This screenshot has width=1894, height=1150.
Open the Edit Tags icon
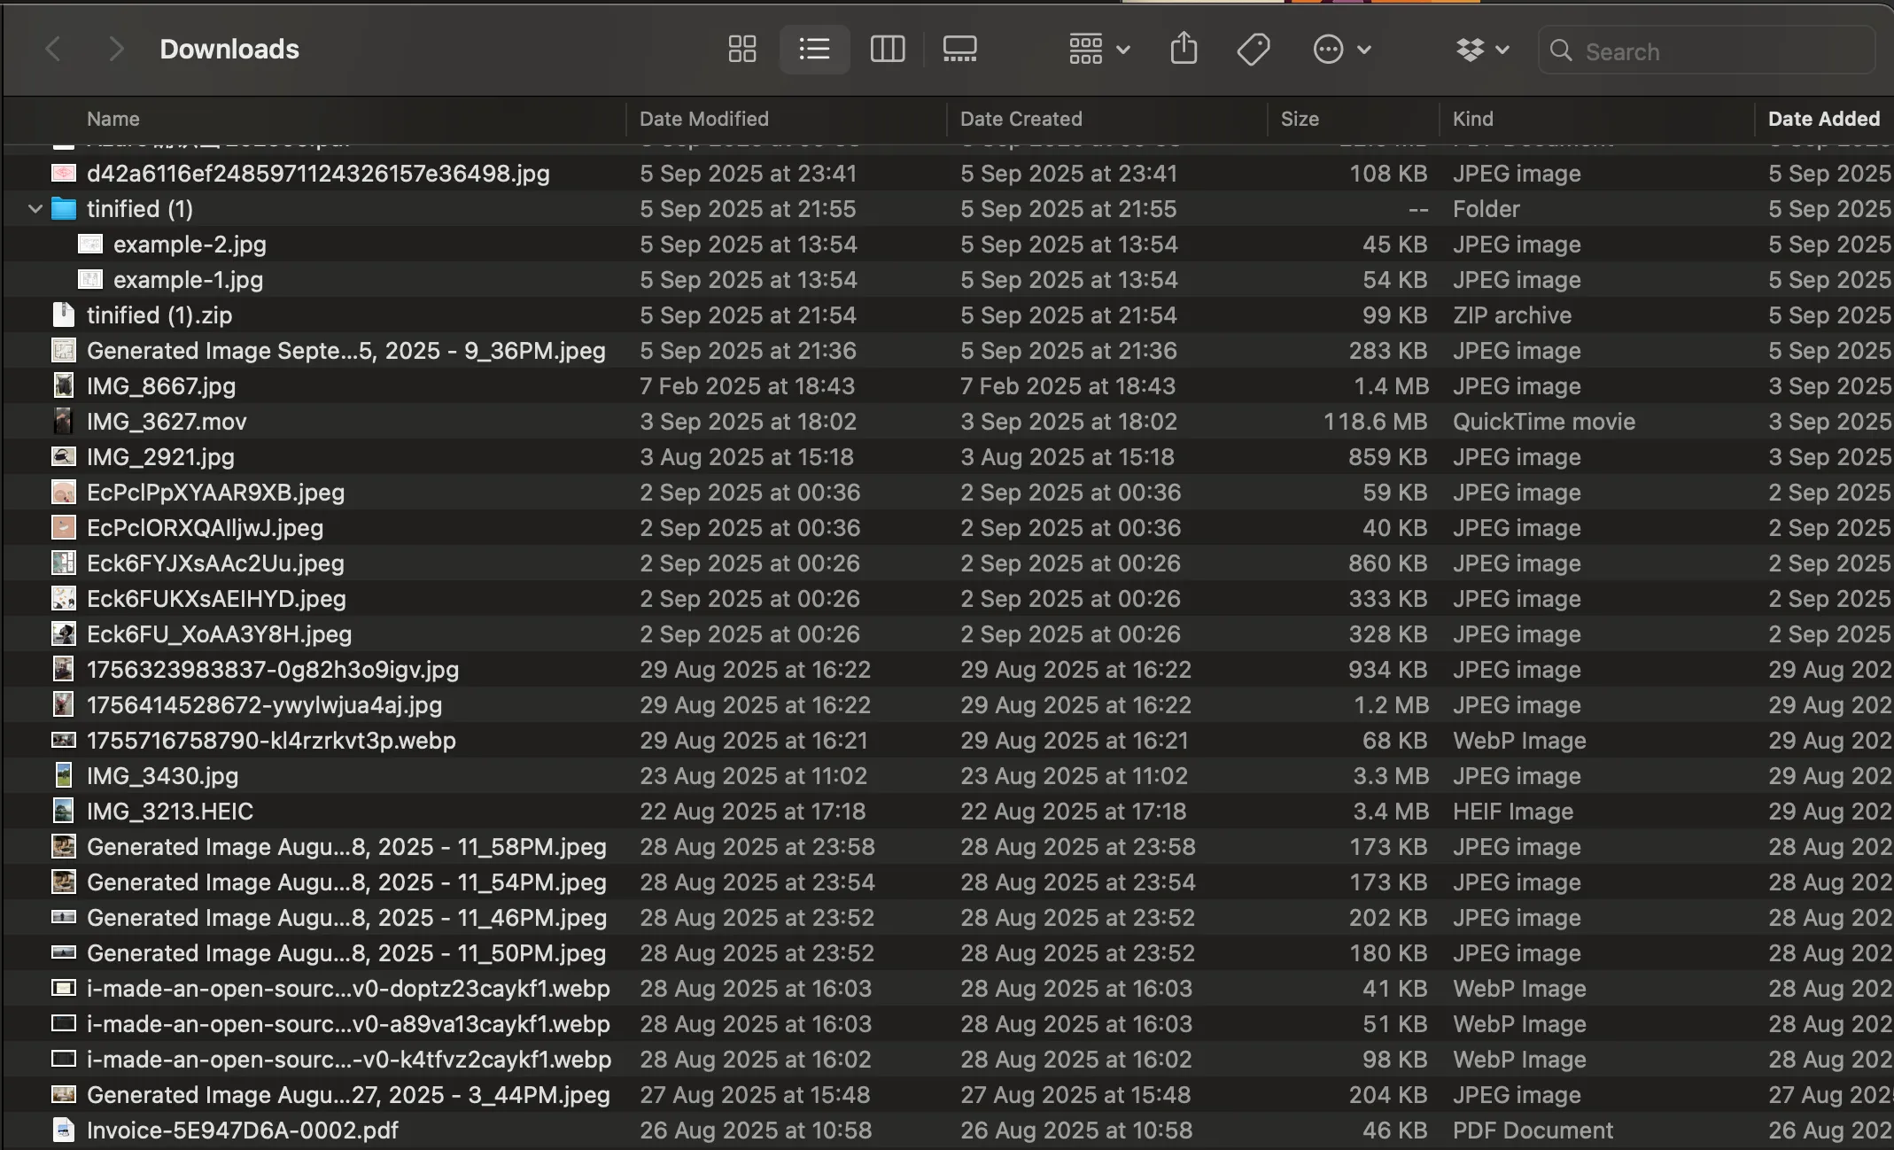tap(1253, 49)
